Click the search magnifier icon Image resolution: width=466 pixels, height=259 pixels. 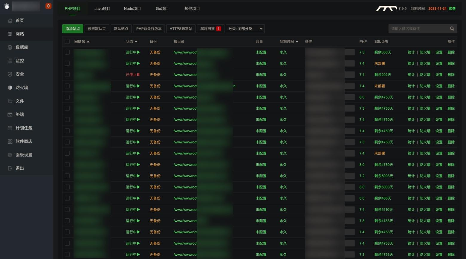452,29
